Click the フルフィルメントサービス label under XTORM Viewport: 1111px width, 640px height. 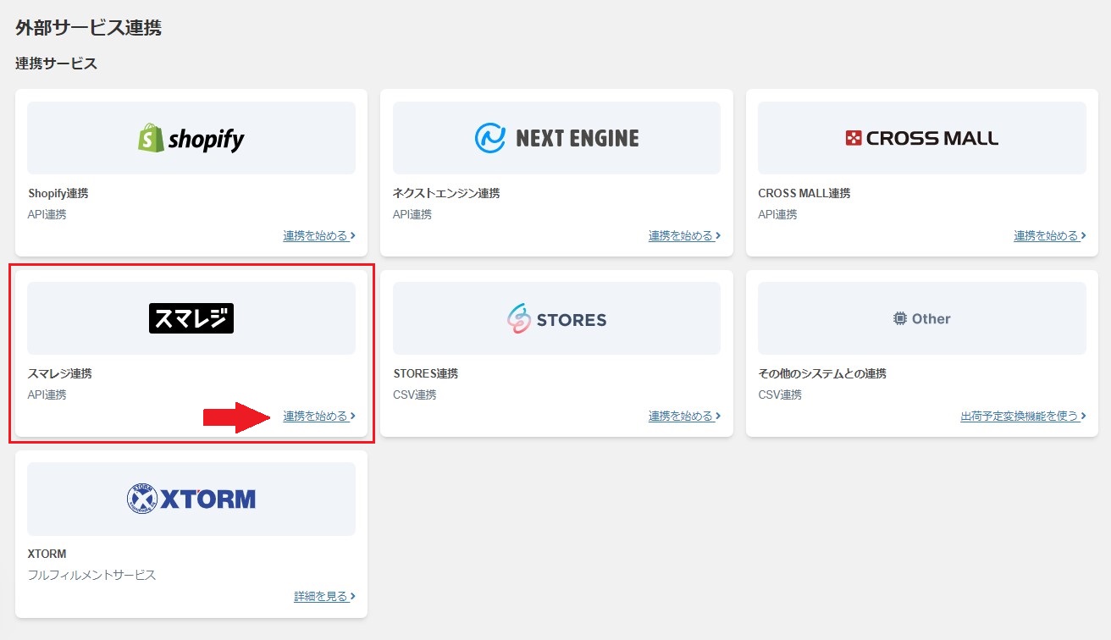pos(92,576)
